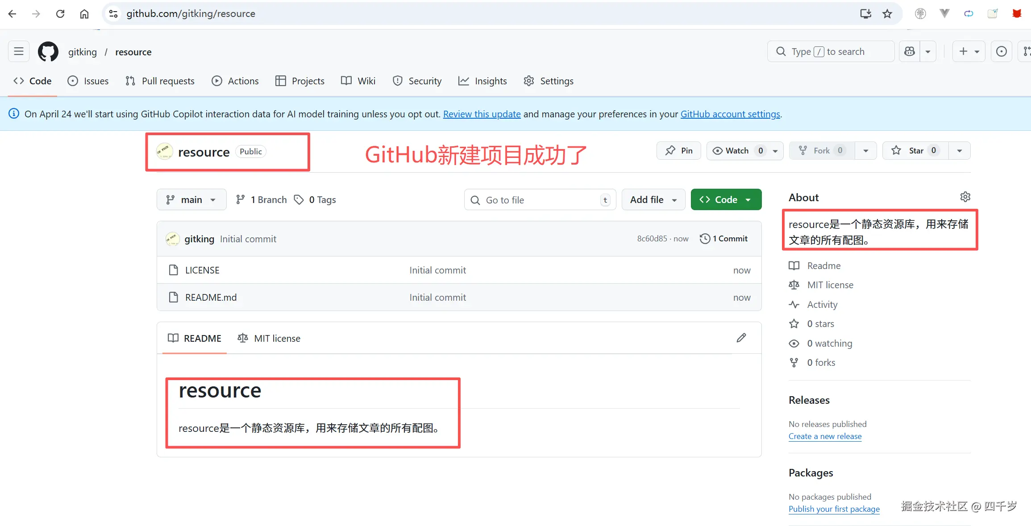Image resolution: width=1031 pixels, height=526 pixels.
Task: View history via the 1 Commit icon
Action: 705,238
